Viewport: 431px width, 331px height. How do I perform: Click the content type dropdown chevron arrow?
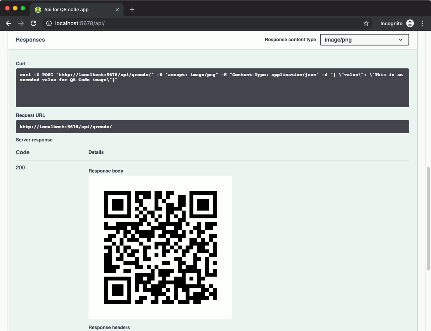tap(401, 40)
